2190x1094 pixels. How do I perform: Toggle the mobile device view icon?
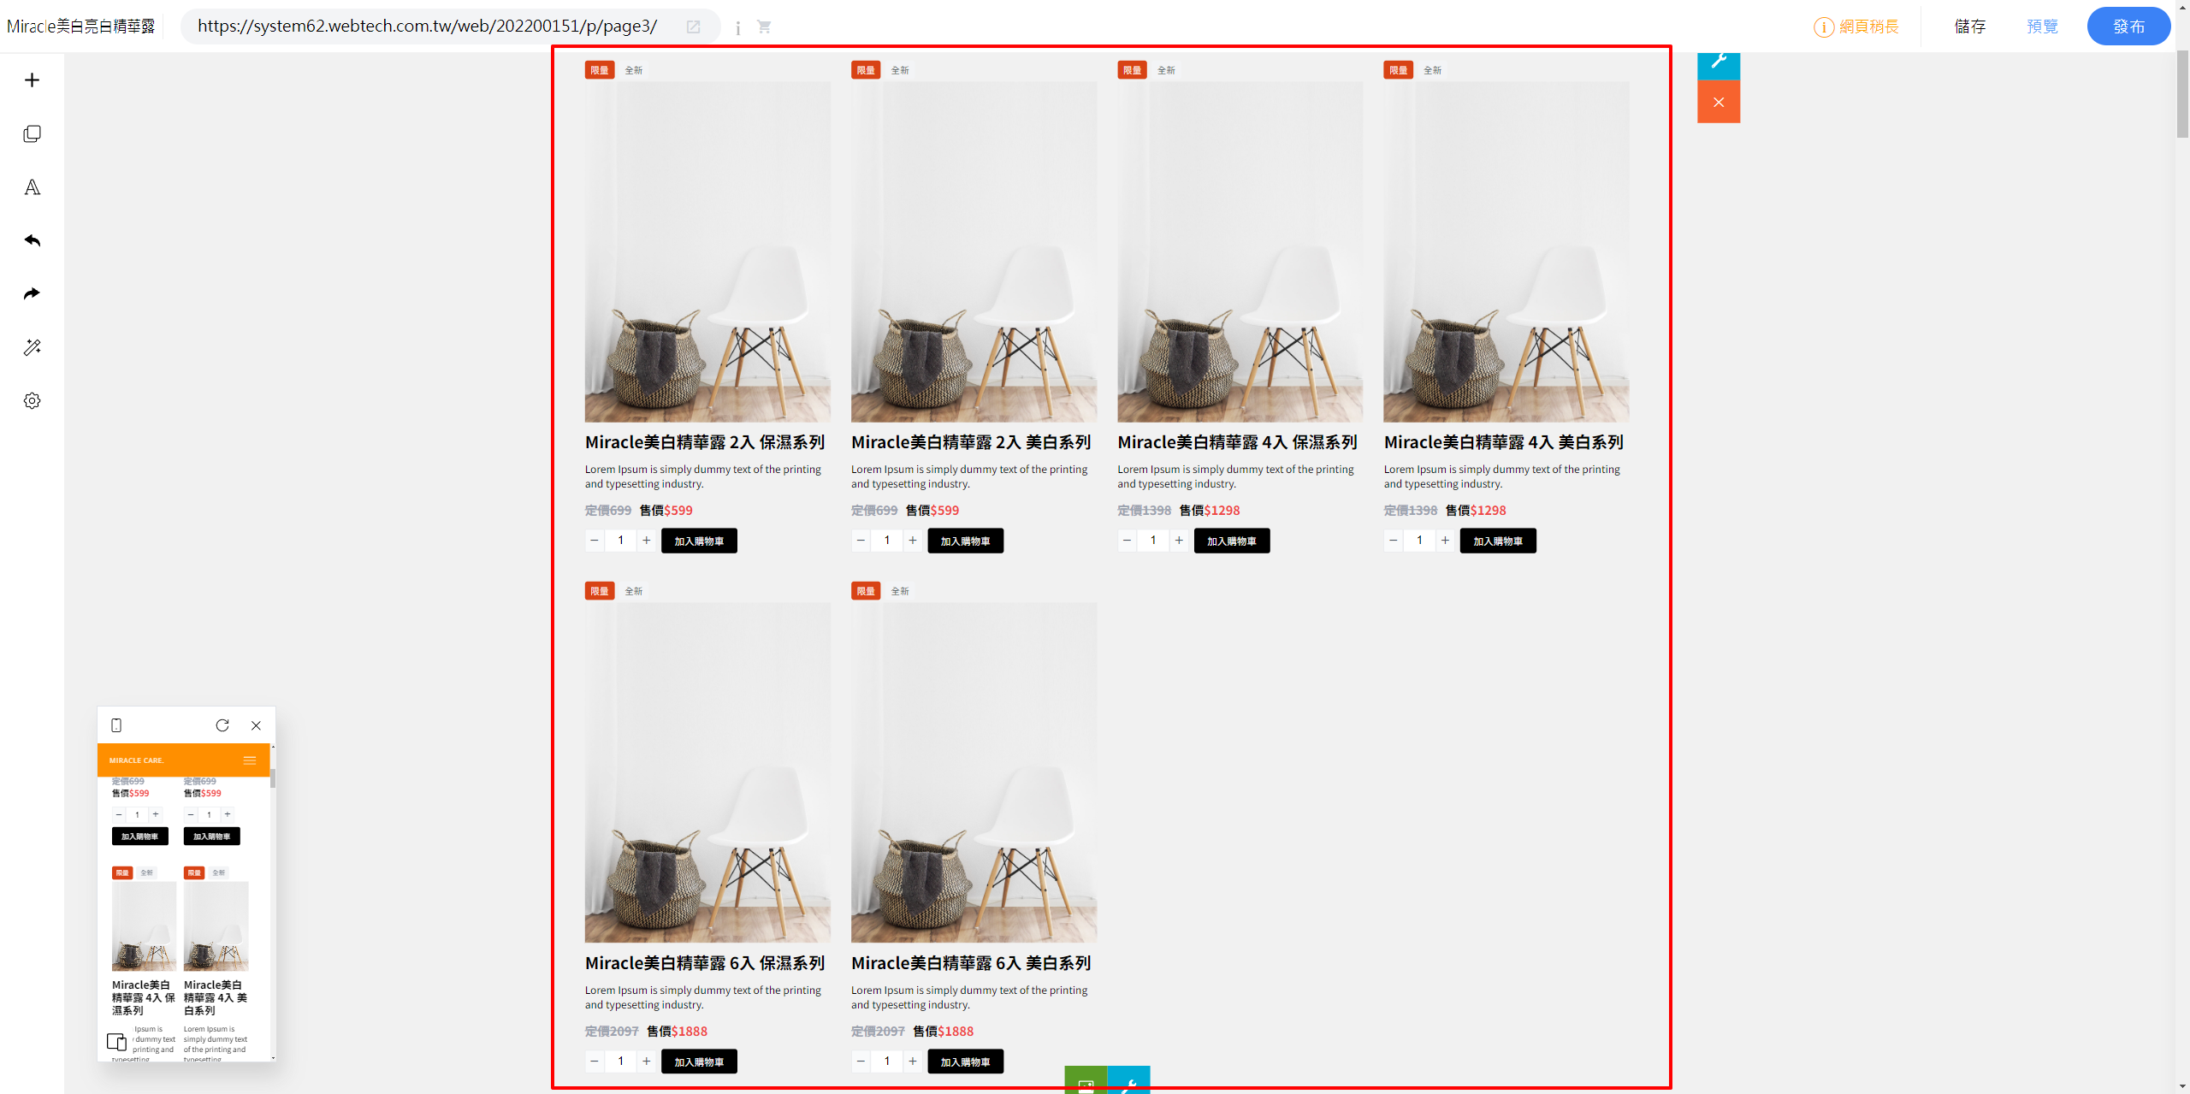pyautogui.click(x=116, y=725)
